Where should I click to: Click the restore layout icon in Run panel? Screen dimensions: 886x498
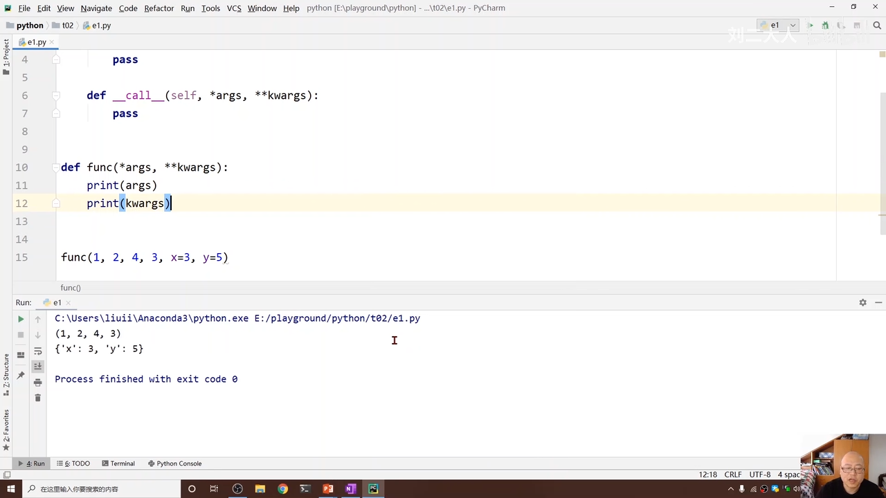21,355
